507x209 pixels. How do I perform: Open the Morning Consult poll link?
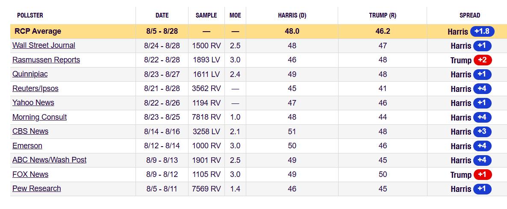coord(40,117)
